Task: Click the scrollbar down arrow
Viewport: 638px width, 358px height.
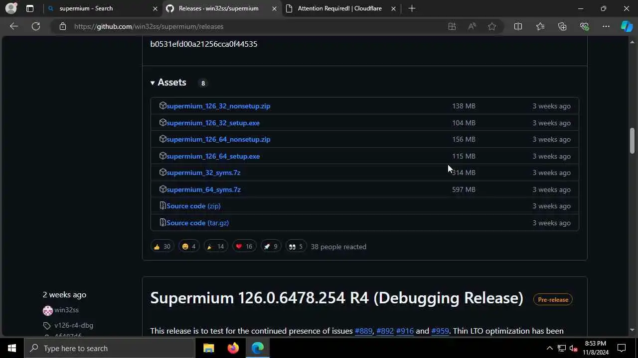Action: point(632,330)
